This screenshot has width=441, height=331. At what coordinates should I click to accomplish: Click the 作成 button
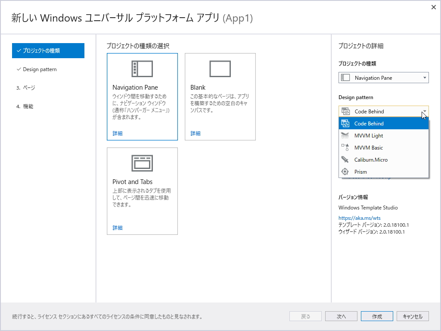[377, 316]
